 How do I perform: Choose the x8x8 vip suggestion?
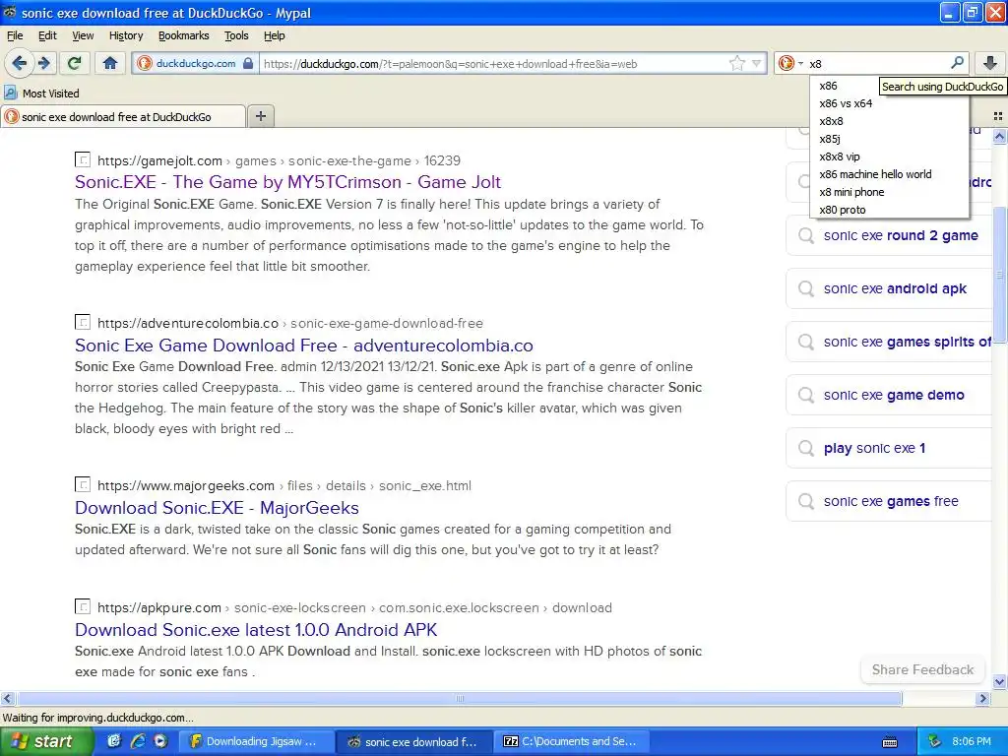click(889, 157)
